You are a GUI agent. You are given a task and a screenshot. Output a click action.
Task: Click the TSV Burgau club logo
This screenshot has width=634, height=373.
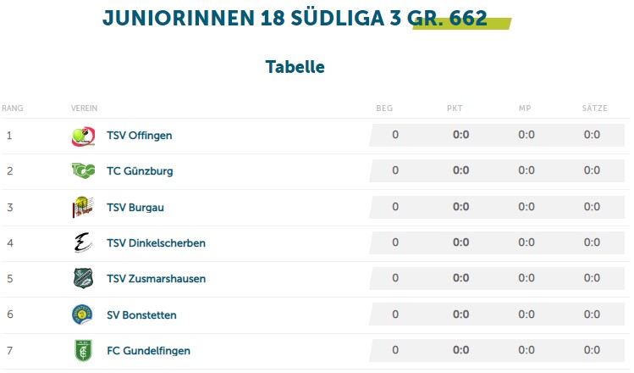click(83, 207)
